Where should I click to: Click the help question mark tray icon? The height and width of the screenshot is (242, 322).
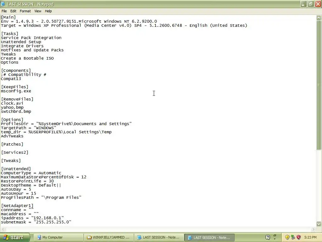(x=268, y=238)
